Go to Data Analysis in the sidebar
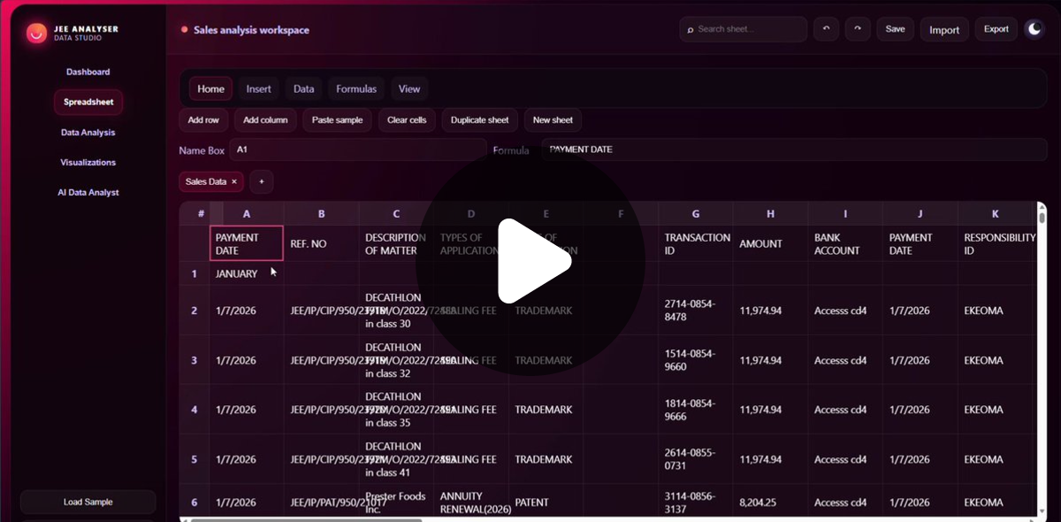Screen dimensions: 1061x522 [x=88, y=132]
